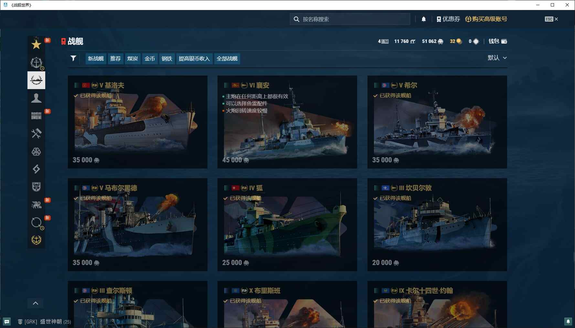Click the bottom-right notification bell
Viewport: 575px width, 328px height.
[x=568, y=321]
